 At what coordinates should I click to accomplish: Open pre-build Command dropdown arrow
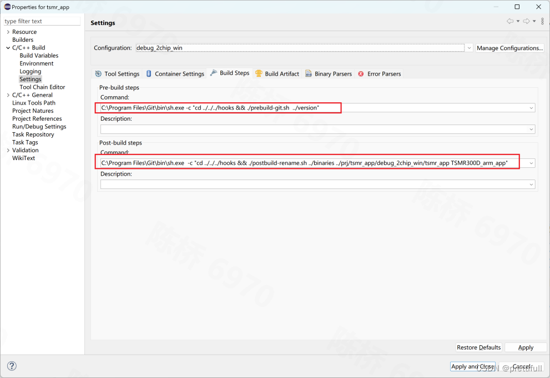[531, 108]
